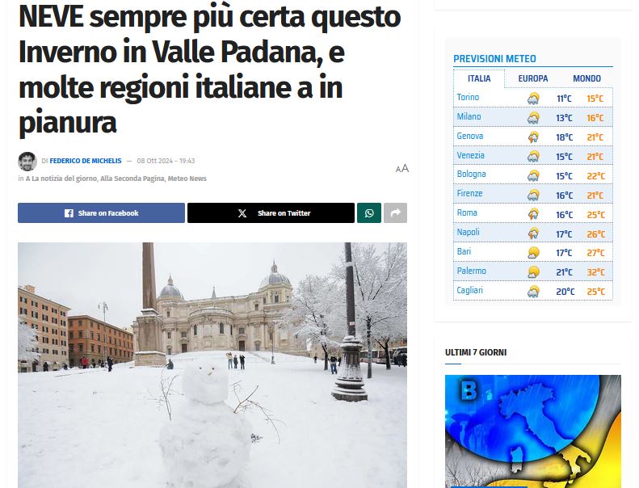
Task: Share article on Twitter
Action: pyautogui.click(x=271, y=212)
